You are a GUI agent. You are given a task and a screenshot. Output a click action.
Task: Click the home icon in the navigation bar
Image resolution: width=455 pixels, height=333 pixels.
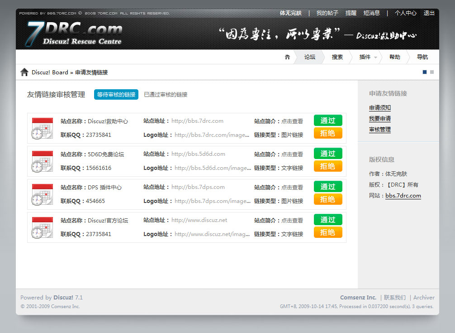pyautogui.click(x=287, y=57)
